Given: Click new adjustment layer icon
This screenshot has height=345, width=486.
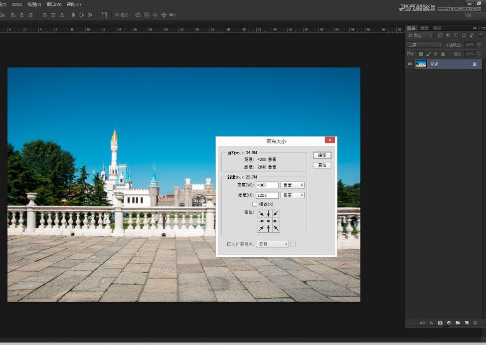Looking at the screenshot, I should tap(449, 323).
